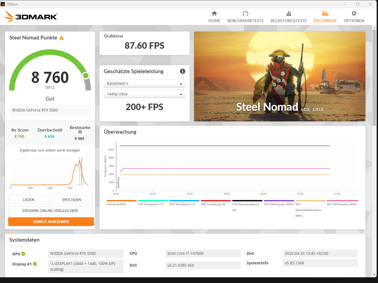Open the 1440p Ultra resolution dropdown
This screenshot has width=378, height=283.
coord(145,94)
